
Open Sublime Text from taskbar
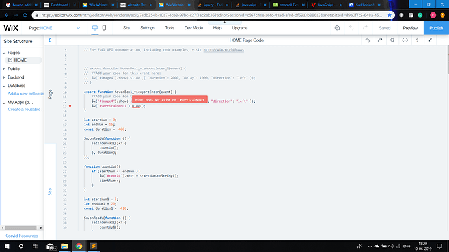click(x=93, y=246)
